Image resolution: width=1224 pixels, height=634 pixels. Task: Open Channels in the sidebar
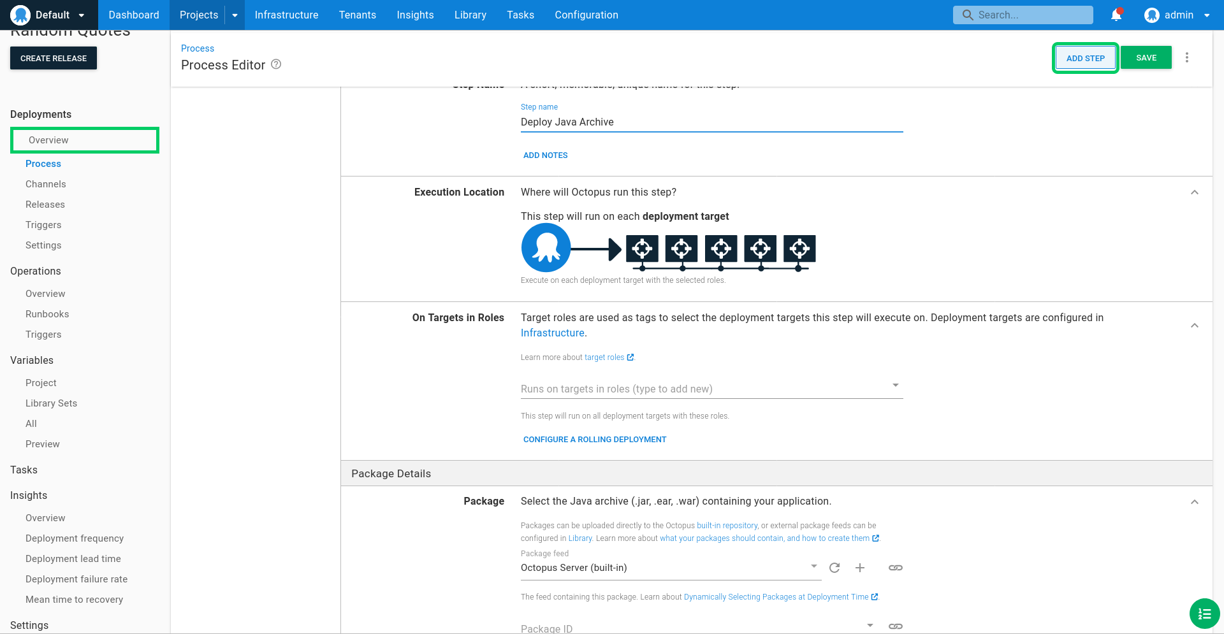[46, 184]
